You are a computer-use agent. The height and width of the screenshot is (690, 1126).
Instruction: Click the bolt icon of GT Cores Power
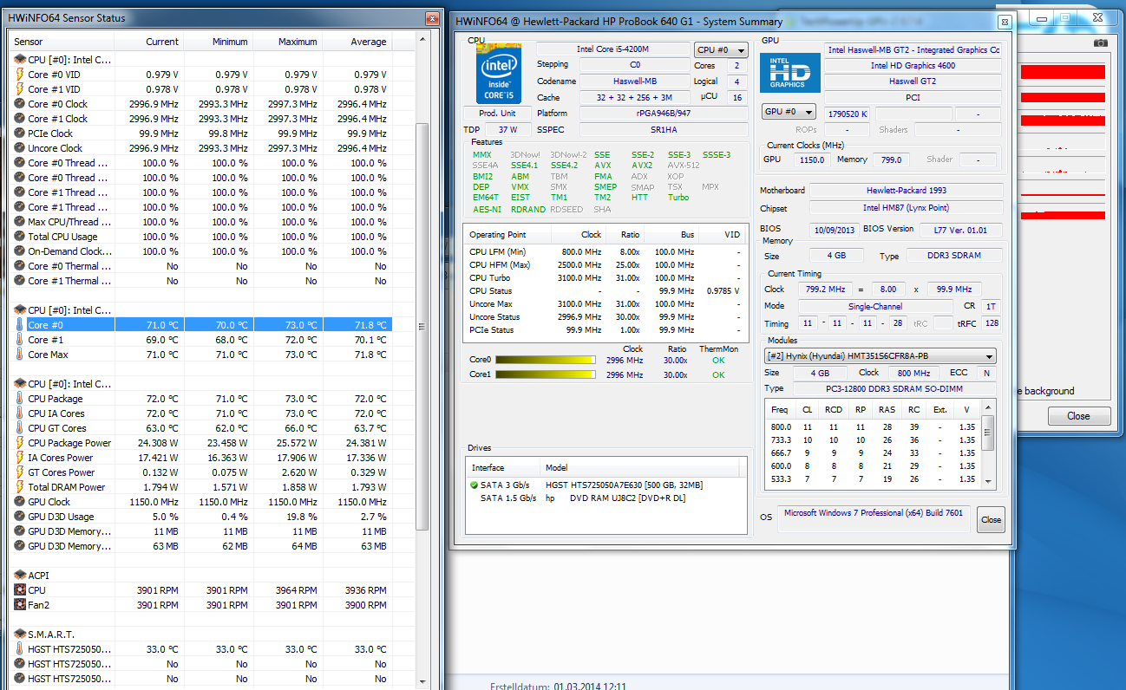(20, 472)
